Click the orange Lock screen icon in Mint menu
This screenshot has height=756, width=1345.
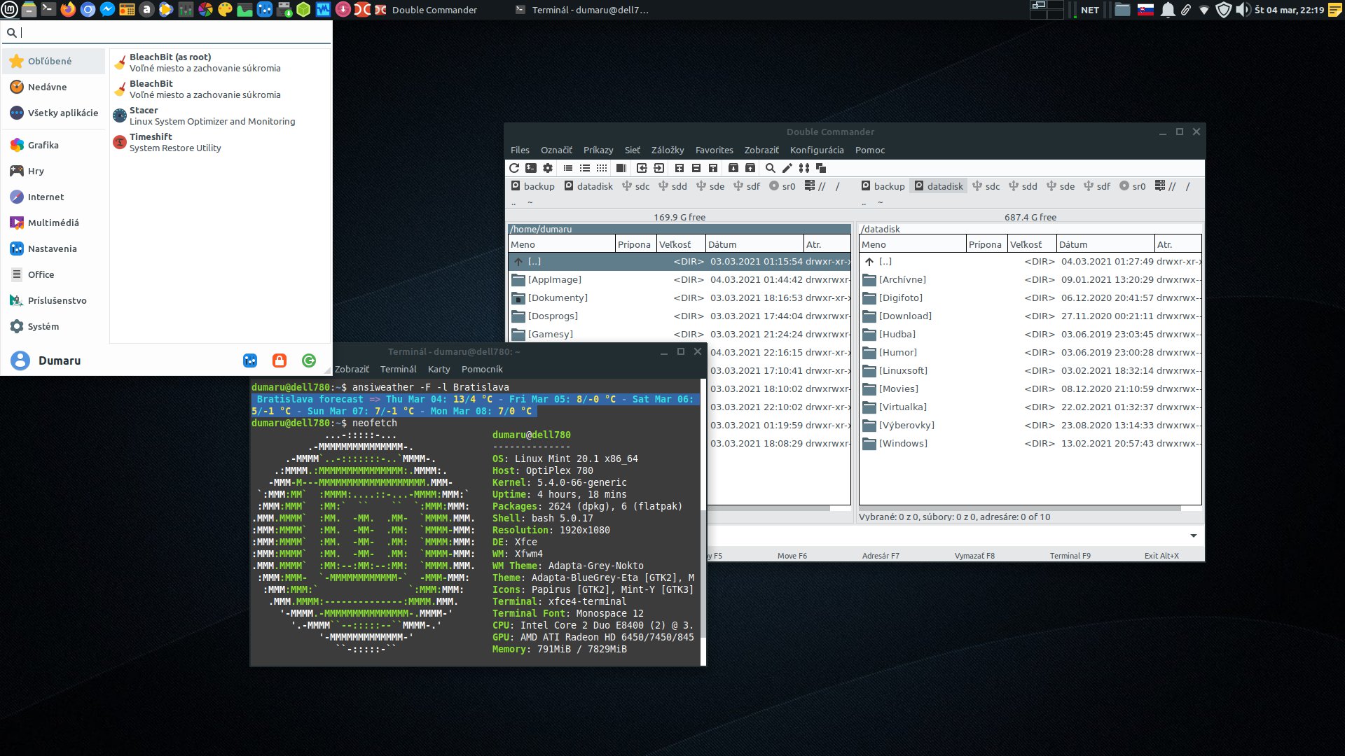[280, 360]
